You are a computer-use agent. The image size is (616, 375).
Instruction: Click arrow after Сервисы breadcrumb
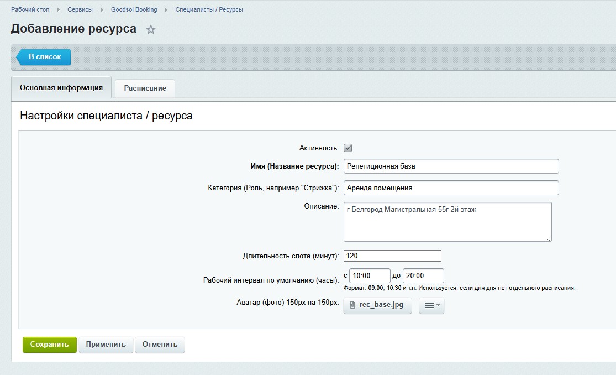point(102,9)
